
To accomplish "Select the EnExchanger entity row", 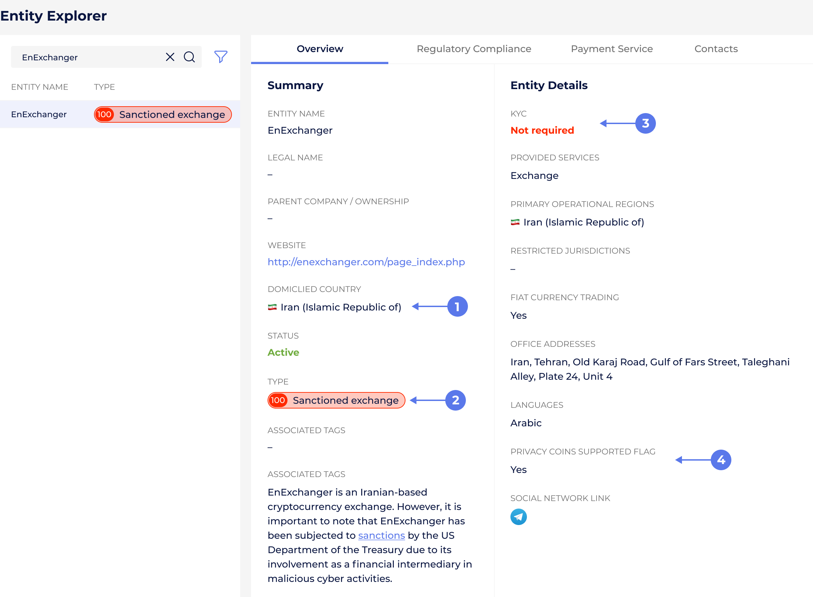I will pos(120,114).
